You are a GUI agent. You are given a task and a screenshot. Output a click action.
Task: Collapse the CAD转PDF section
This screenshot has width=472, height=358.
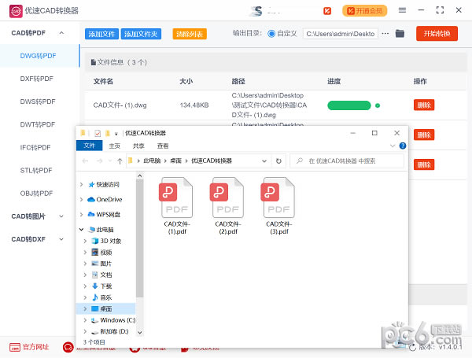click(61, 33)
